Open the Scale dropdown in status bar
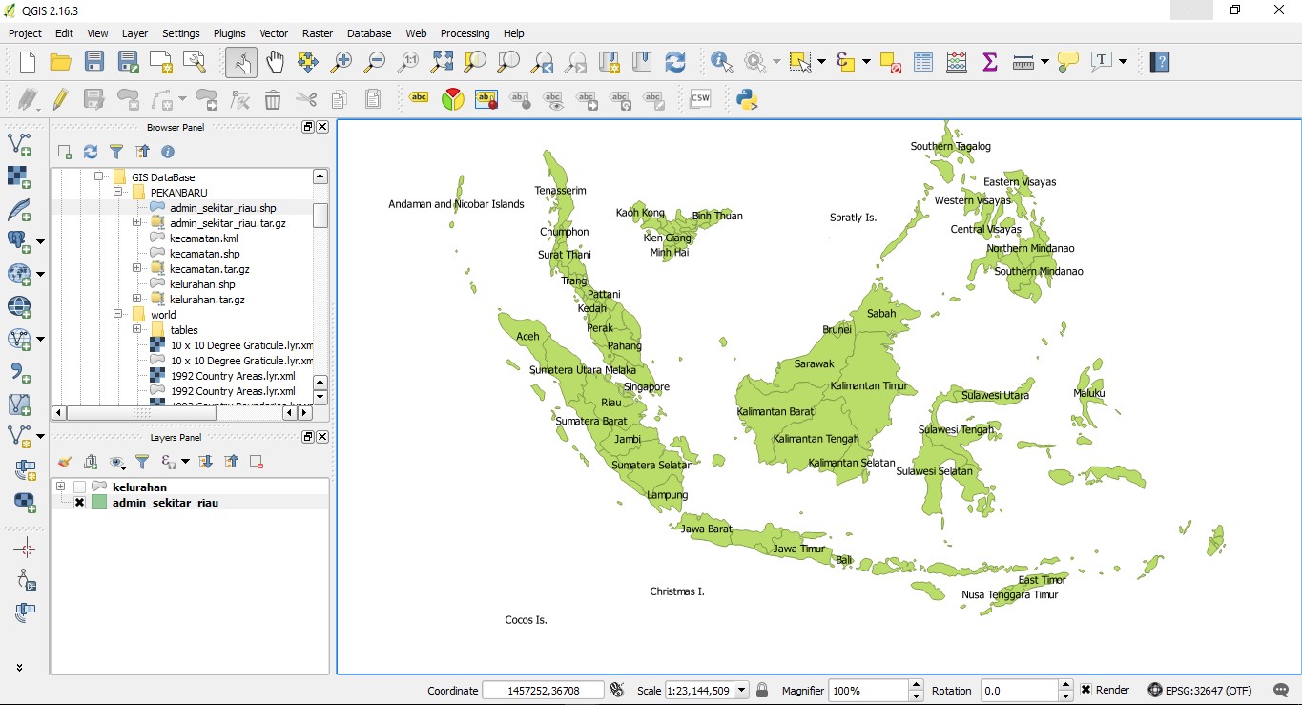1302x705 pixels. [x=743, y=690]
